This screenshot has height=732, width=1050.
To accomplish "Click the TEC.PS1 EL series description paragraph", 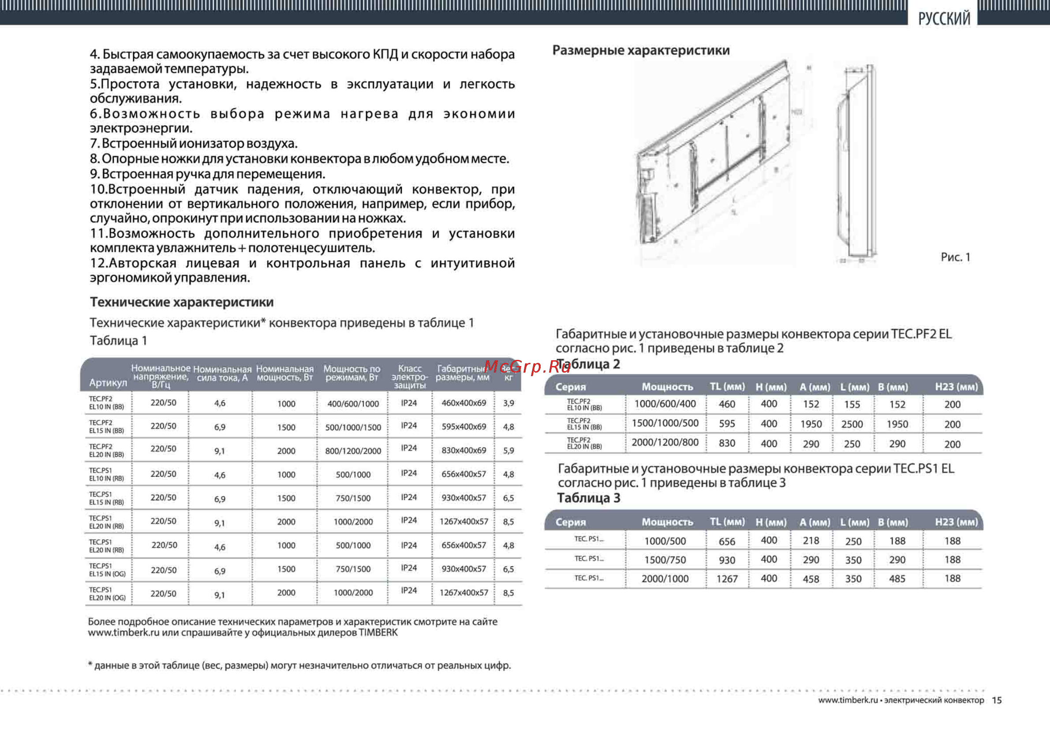I will click(x=756, y=475).
